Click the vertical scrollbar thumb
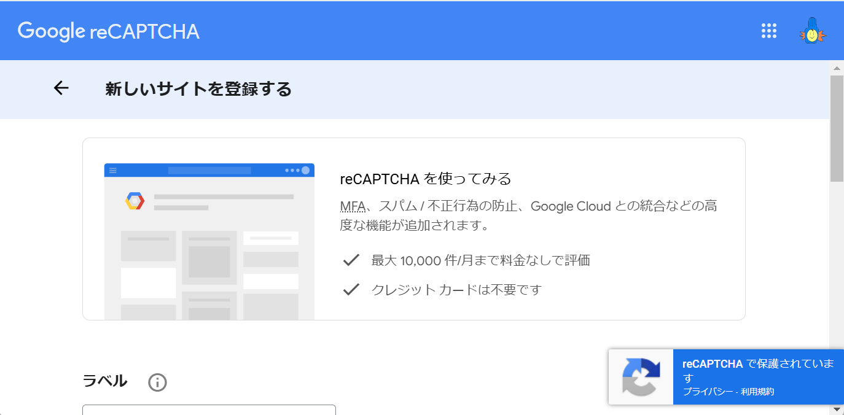Viewport: 844px width, 415px height. (837, 128)
